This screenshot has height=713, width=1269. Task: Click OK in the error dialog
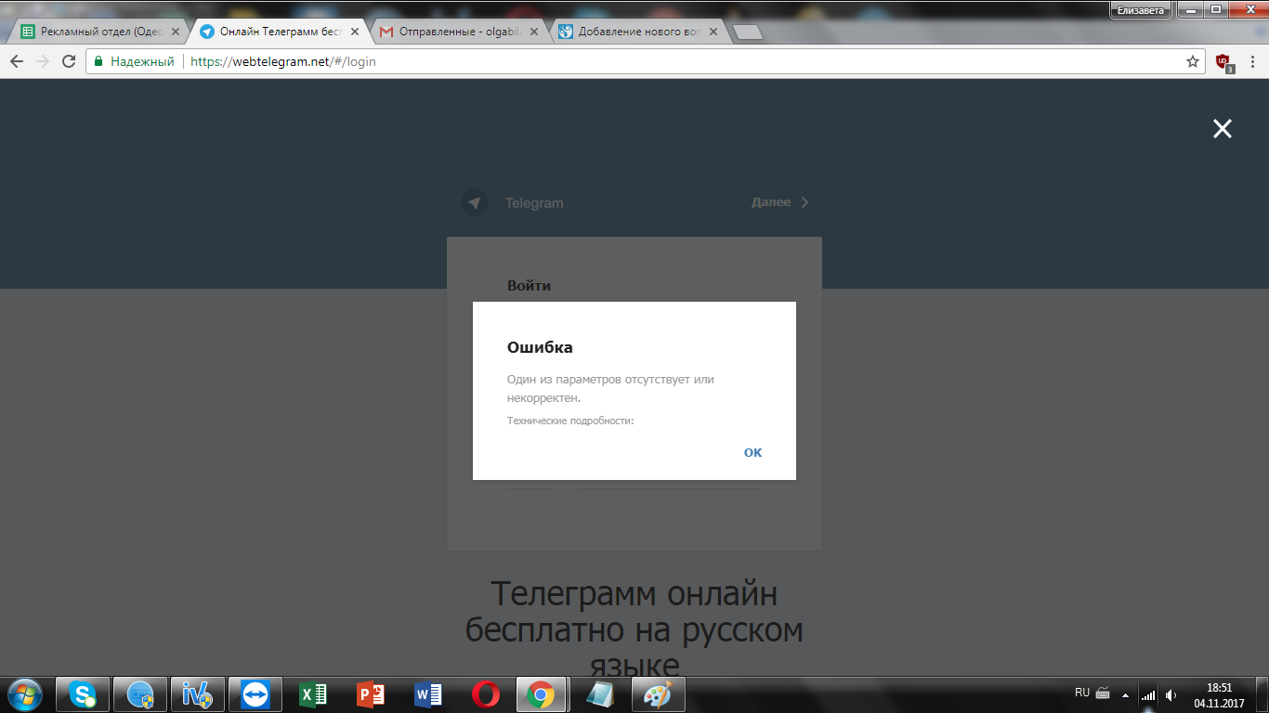752,452
